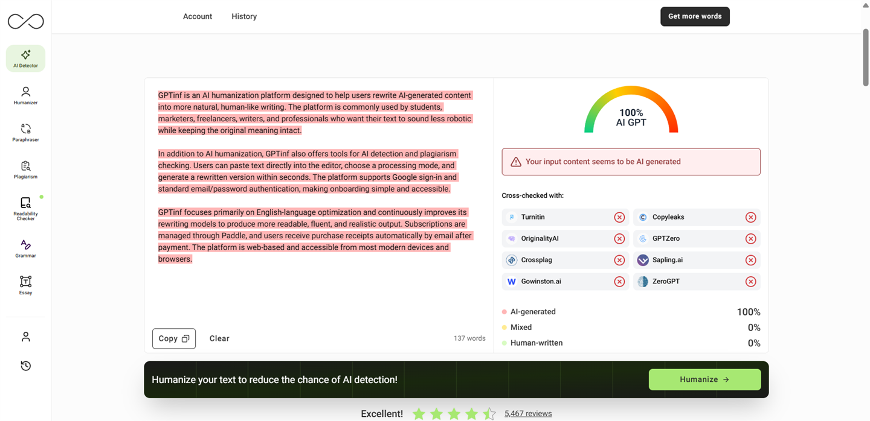Click the warning triangle icon in alert
The width and height of the screenshot is (870, 421).
[x=515, y=162]
